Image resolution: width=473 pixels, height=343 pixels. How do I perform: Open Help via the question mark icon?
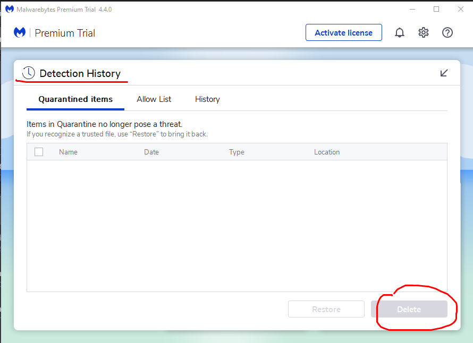[447, 32]
